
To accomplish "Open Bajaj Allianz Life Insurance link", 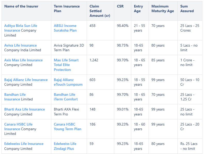I will coord(26,80).
